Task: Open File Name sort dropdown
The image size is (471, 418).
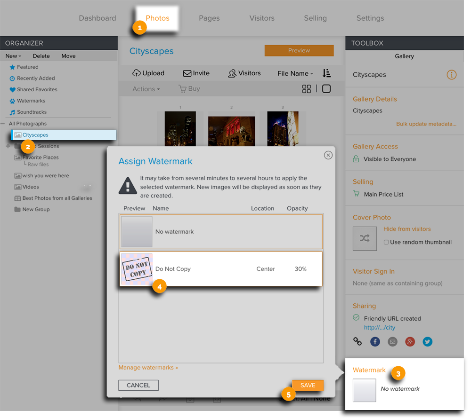Action: click(x=295, y=73)
